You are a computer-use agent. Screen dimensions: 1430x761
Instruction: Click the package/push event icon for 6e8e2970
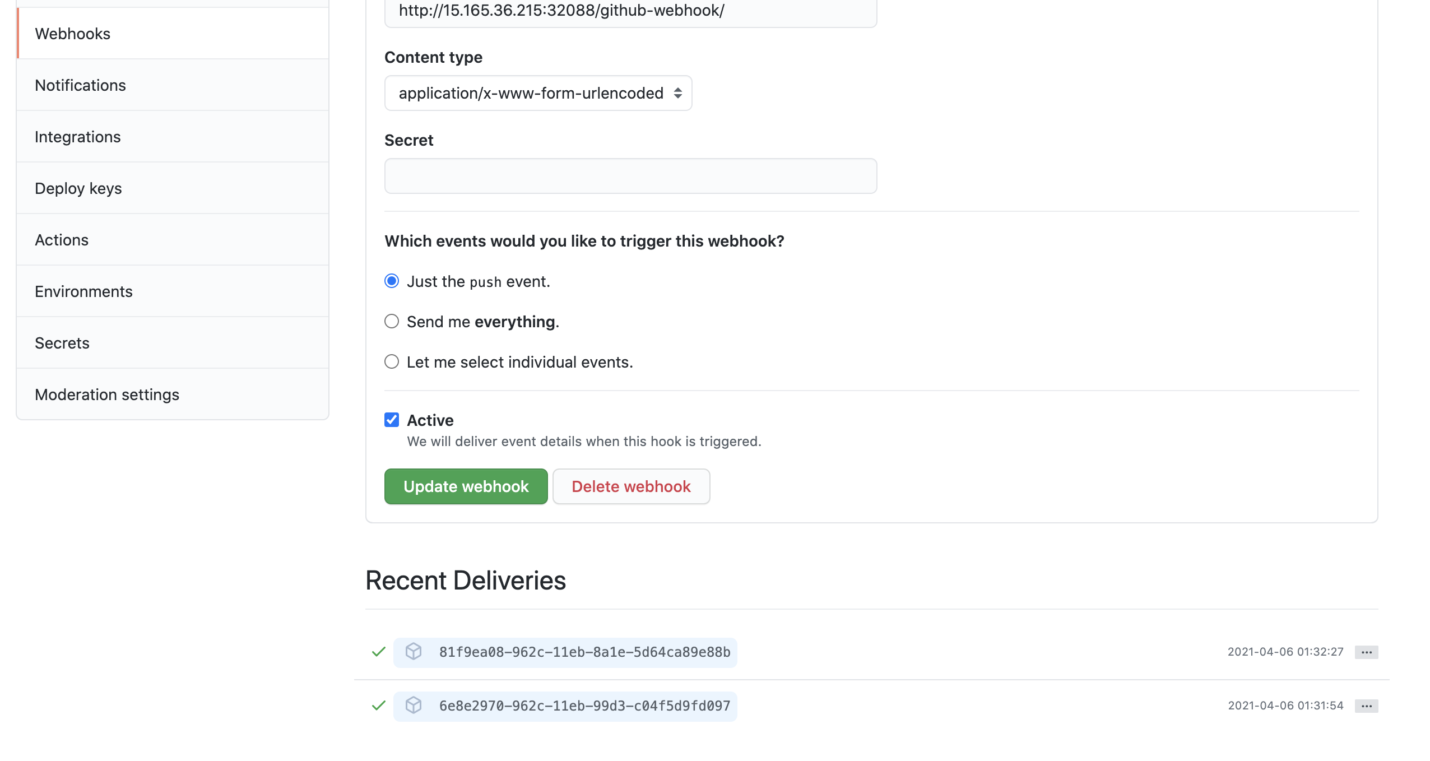click(x=414, y=705)
